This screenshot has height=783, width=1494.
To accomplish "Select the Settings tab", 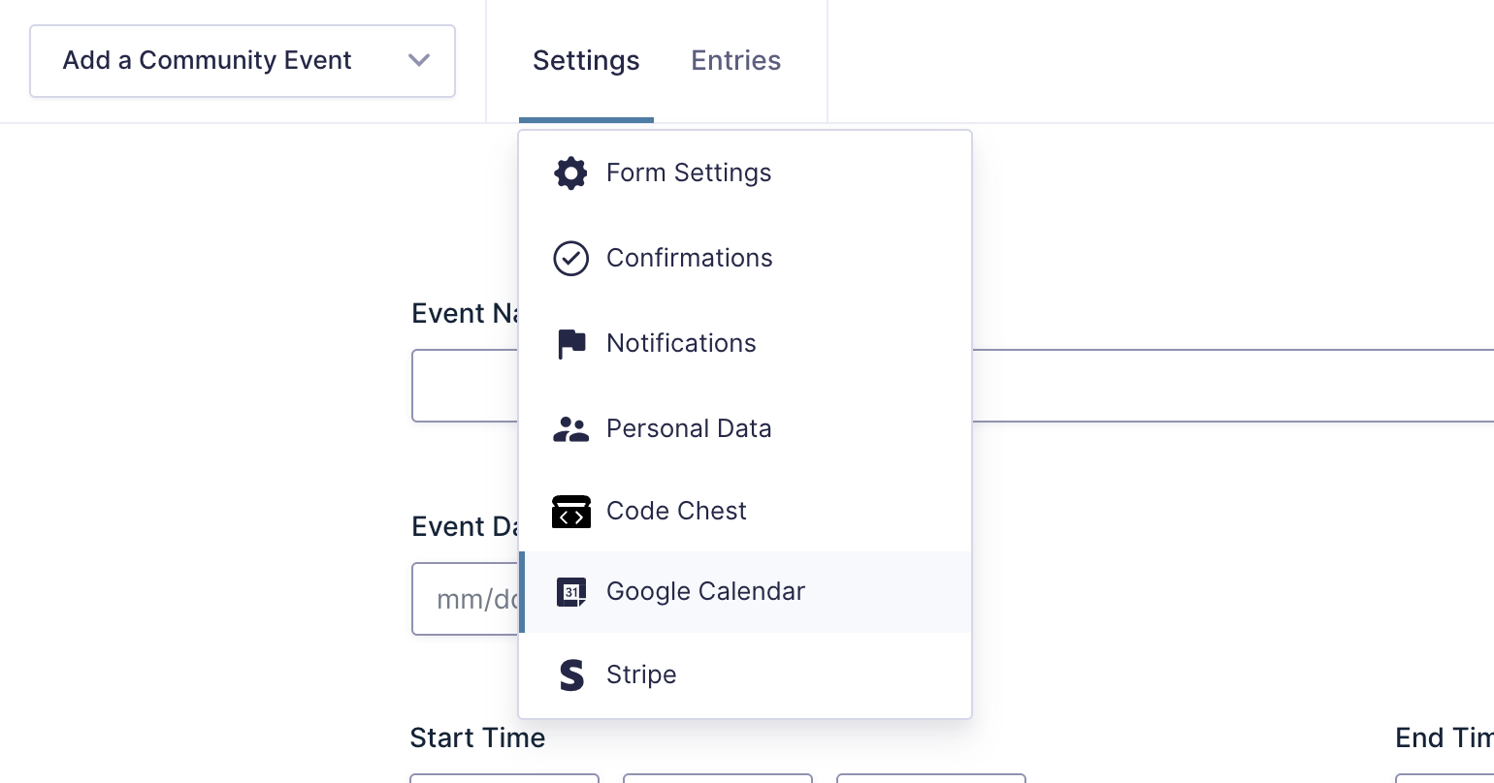I will 586,60.
